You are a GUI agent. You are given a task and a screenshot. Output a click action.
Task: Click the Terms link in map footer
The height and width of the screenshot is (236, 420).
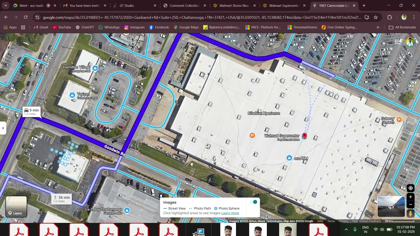pyautogui.click(x=331, y=221)
